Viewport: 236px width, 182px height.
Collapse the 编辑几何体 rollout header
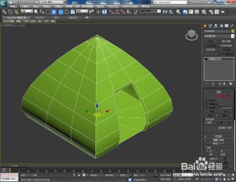[219, 140]
